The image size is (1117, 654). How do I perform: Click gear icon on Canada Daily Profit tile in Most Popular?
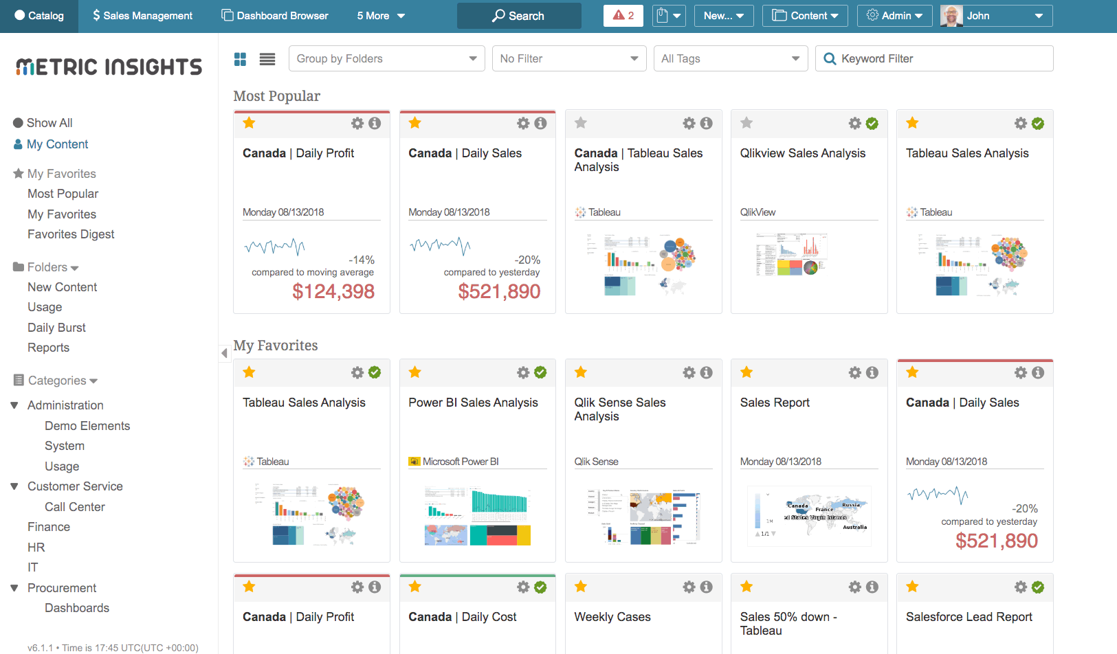pos(357,123)
